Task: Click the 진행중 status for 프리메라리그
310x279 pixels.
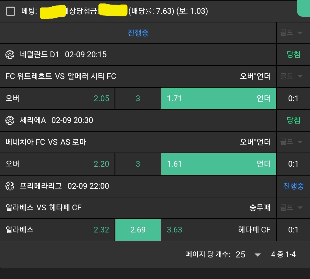Action: point(293,186)
